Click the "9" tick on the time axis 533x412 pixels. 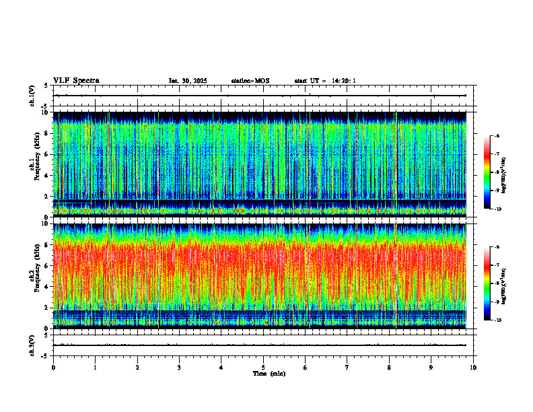point(431,368)
